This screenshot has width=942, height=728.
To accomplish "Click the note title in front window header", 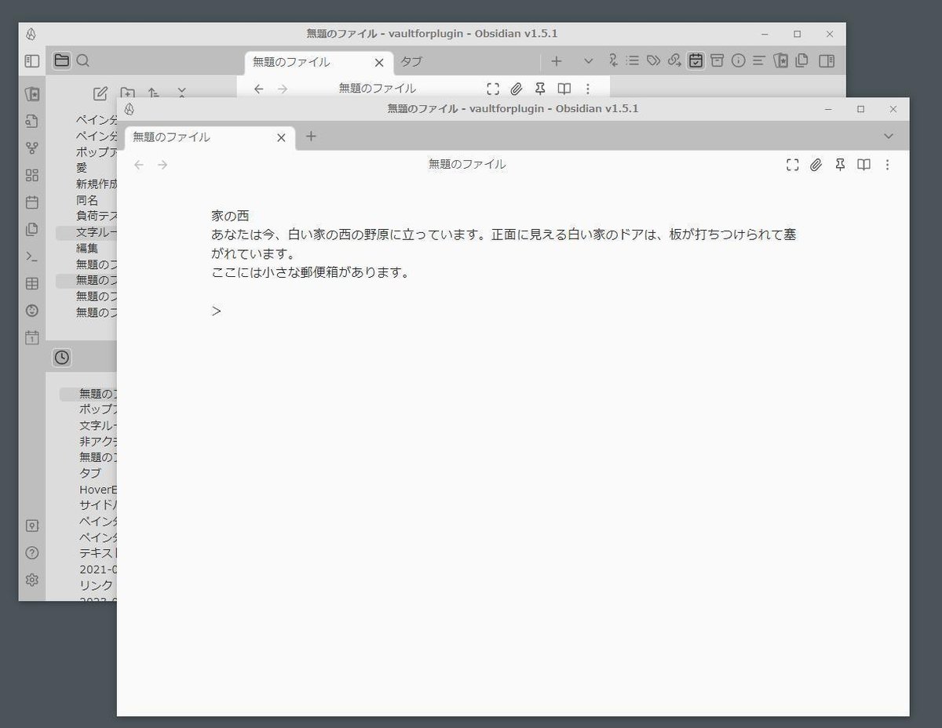I will [467, 165].
